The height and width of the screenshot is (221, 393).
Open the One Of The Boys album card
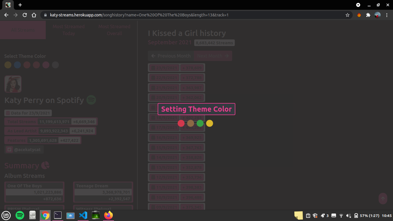(34, 192)
